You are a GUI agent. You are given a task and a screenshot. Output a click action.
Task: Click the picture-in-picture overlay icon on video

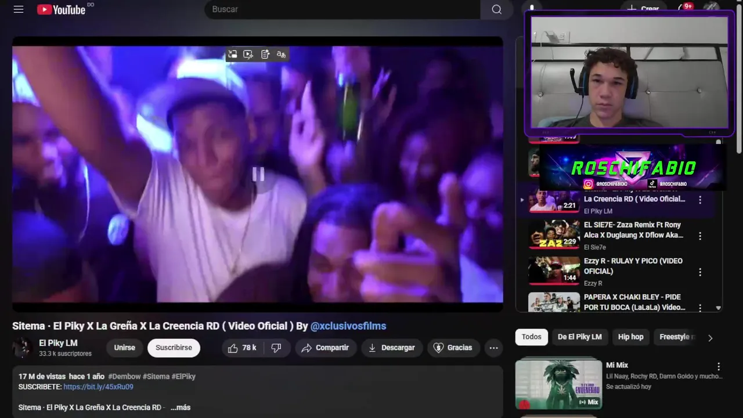pyautogui.click(x=232, y=54)
